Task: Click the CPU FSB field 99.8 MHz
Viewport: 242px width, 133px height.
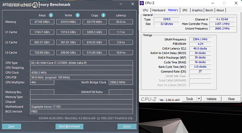Action: point(82,77)
